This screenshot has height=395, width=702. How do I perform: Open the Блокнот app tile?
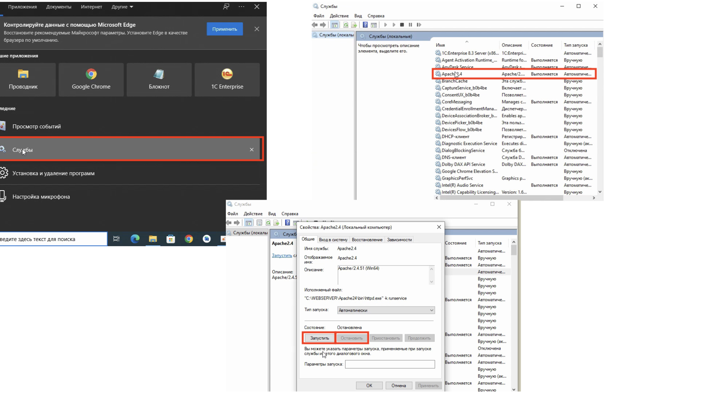click(x=159, y=80)
